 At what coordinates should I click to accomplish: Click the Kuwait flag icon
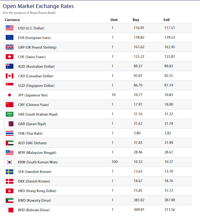click(x=10, y=200)
